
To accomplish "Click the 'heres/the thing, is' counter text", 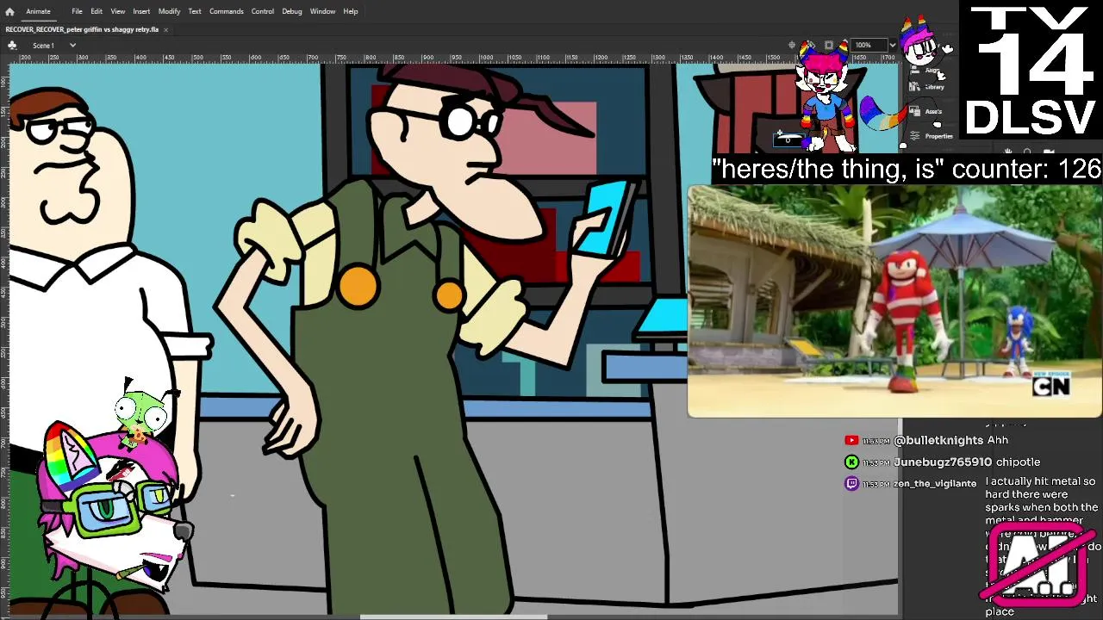I will point(907,169).
